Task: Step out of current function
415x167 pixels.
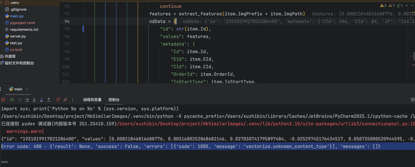Action: 49,100
